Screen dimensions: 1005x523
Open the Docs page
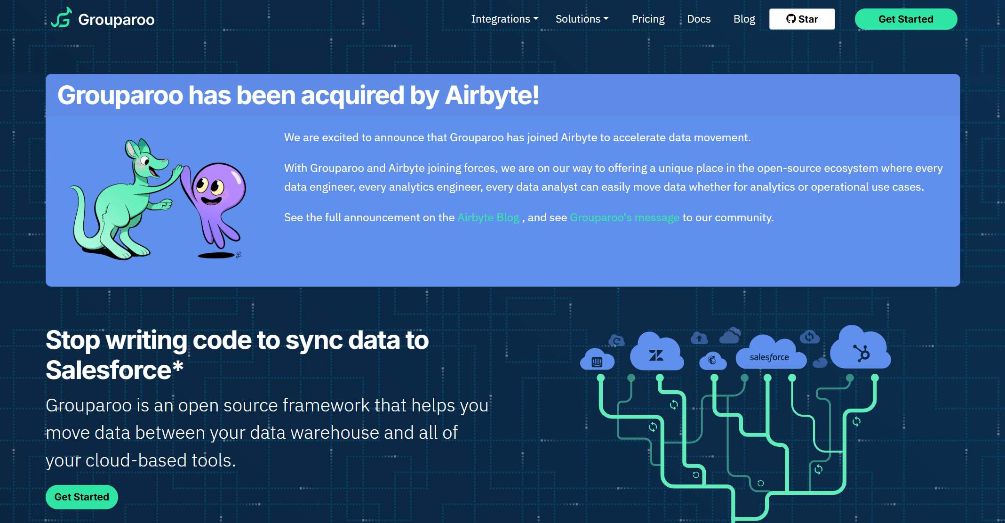point(699,19)
